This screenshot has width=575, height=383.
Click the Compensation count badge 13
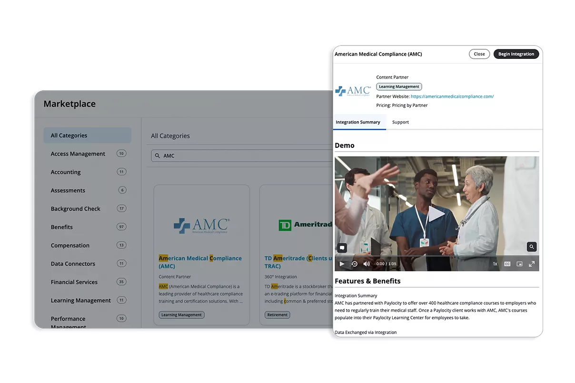[x=121, y=245]
